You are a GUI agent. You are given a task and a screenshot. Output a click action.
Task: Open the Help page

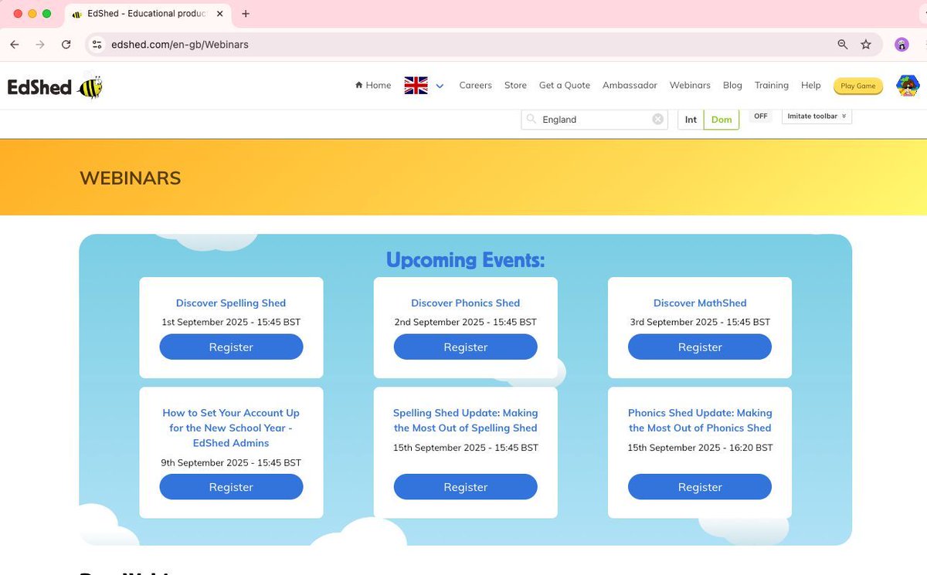pos(811,86)
